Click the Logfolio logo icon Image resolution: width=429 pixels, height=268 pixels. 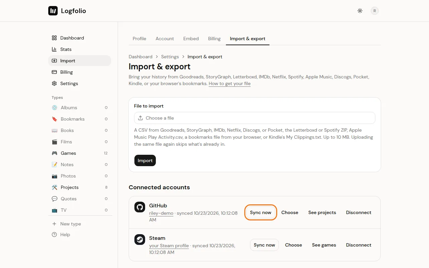pyautogui.click(x=53, y=11)
